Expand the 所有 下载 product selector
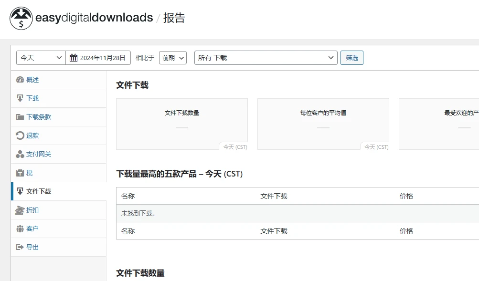The image size is (479, 281). point(266,57)
